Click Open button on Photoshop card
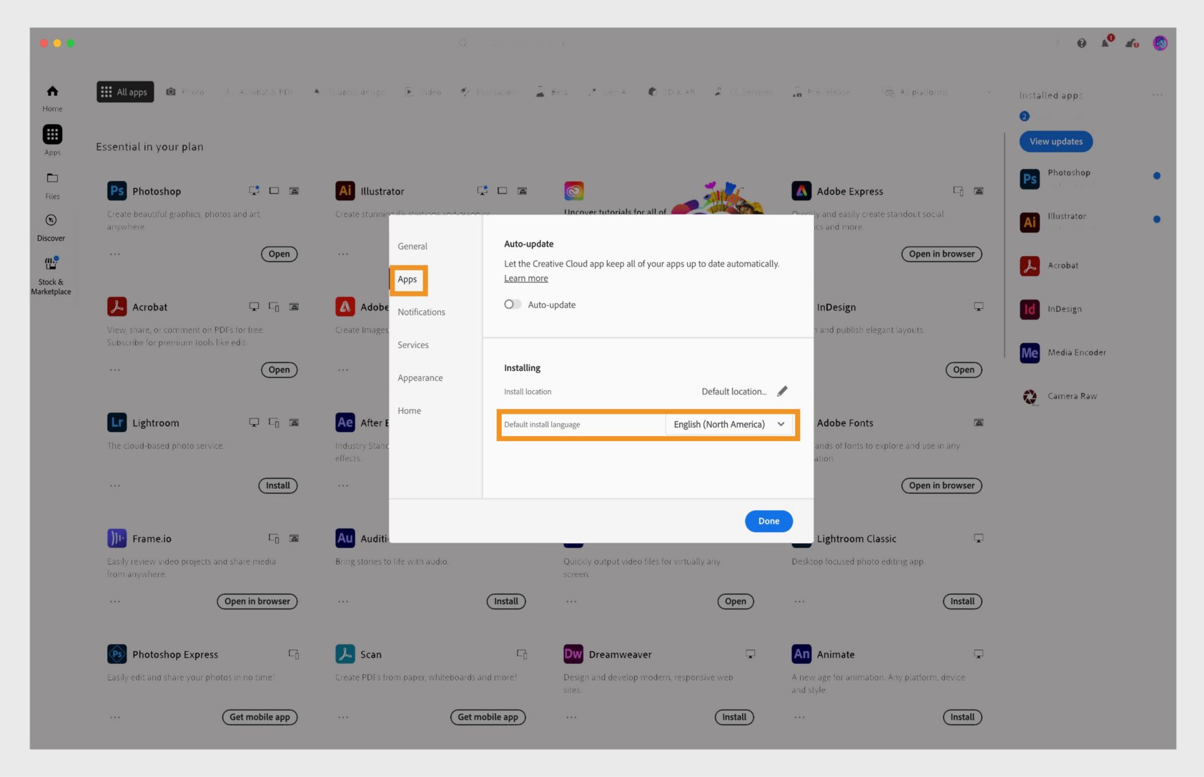 click(279, 254)
